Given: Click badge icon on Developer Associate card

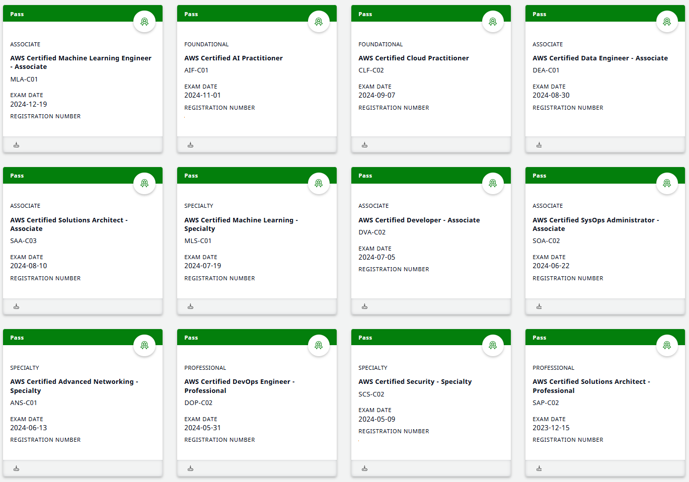Looking at the screenshot, I should [x=493, y=183].
